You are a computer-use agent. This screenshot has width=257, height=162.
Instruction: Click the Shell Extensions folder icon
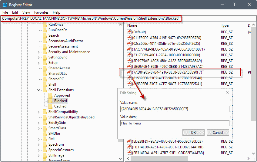[45, 90]
